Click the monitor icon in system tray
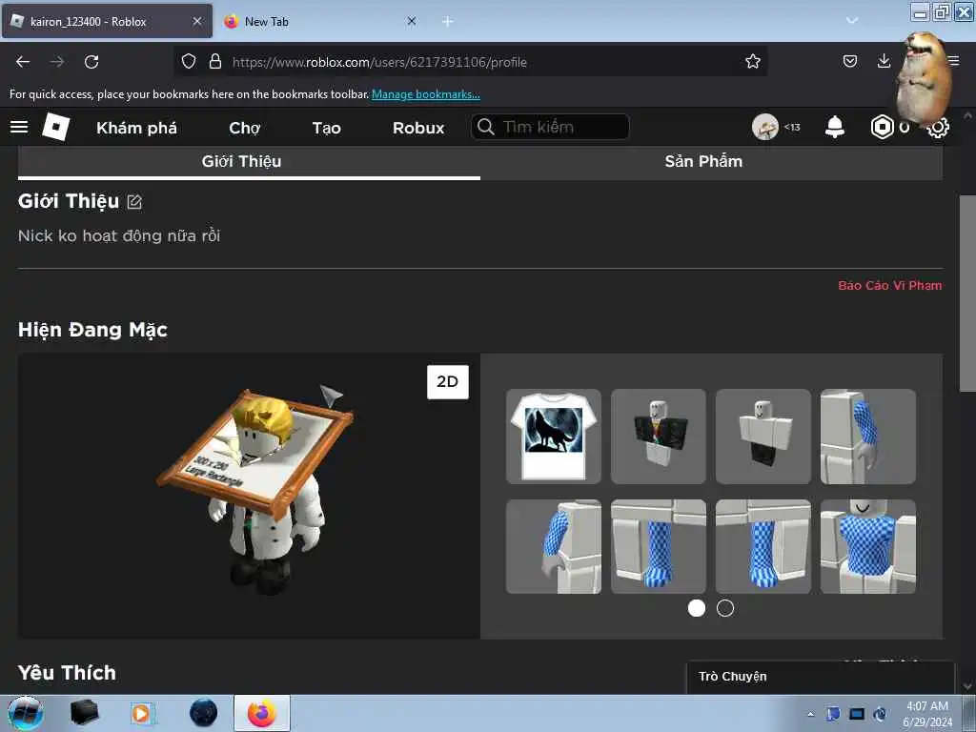Screen dimensions: 976x732 tap(857, 714)
